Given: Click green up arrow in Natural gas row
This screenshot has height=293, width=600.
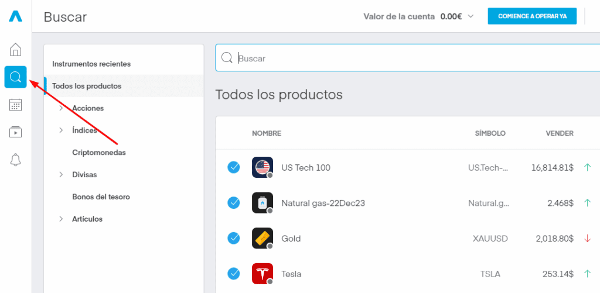Looking at the screenshot, I should 587,203.
